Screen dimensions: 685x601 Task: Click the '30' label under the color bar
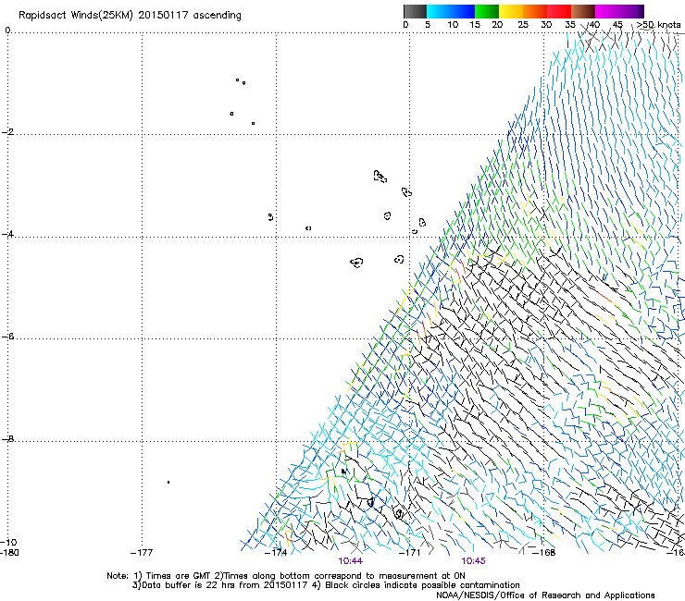pyautogui.click(x=546, y=25)
